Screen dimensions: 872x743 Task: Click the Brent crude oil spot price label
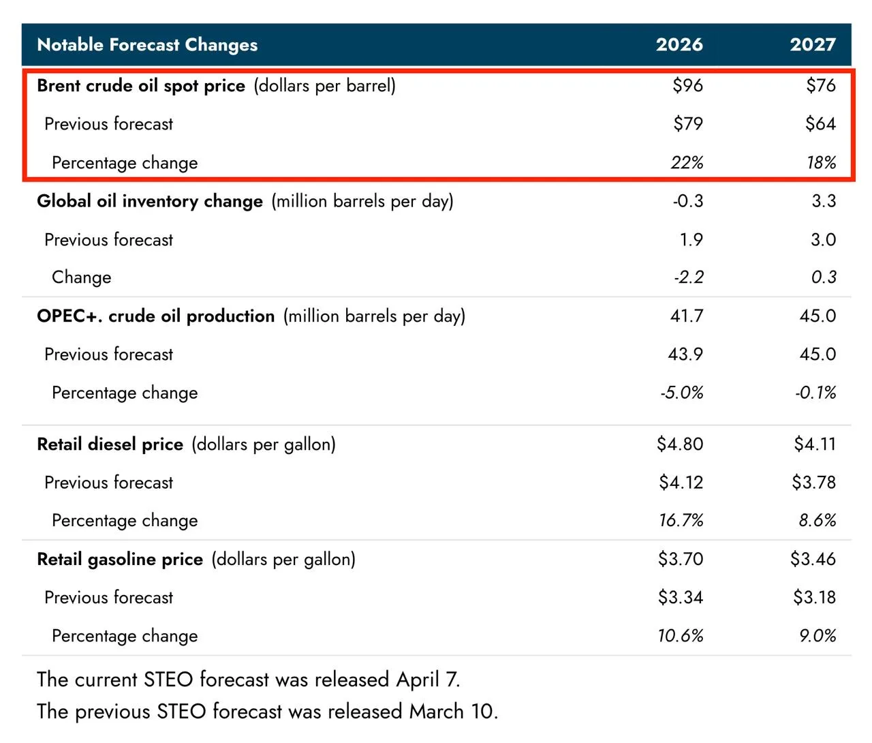point(141,86)
